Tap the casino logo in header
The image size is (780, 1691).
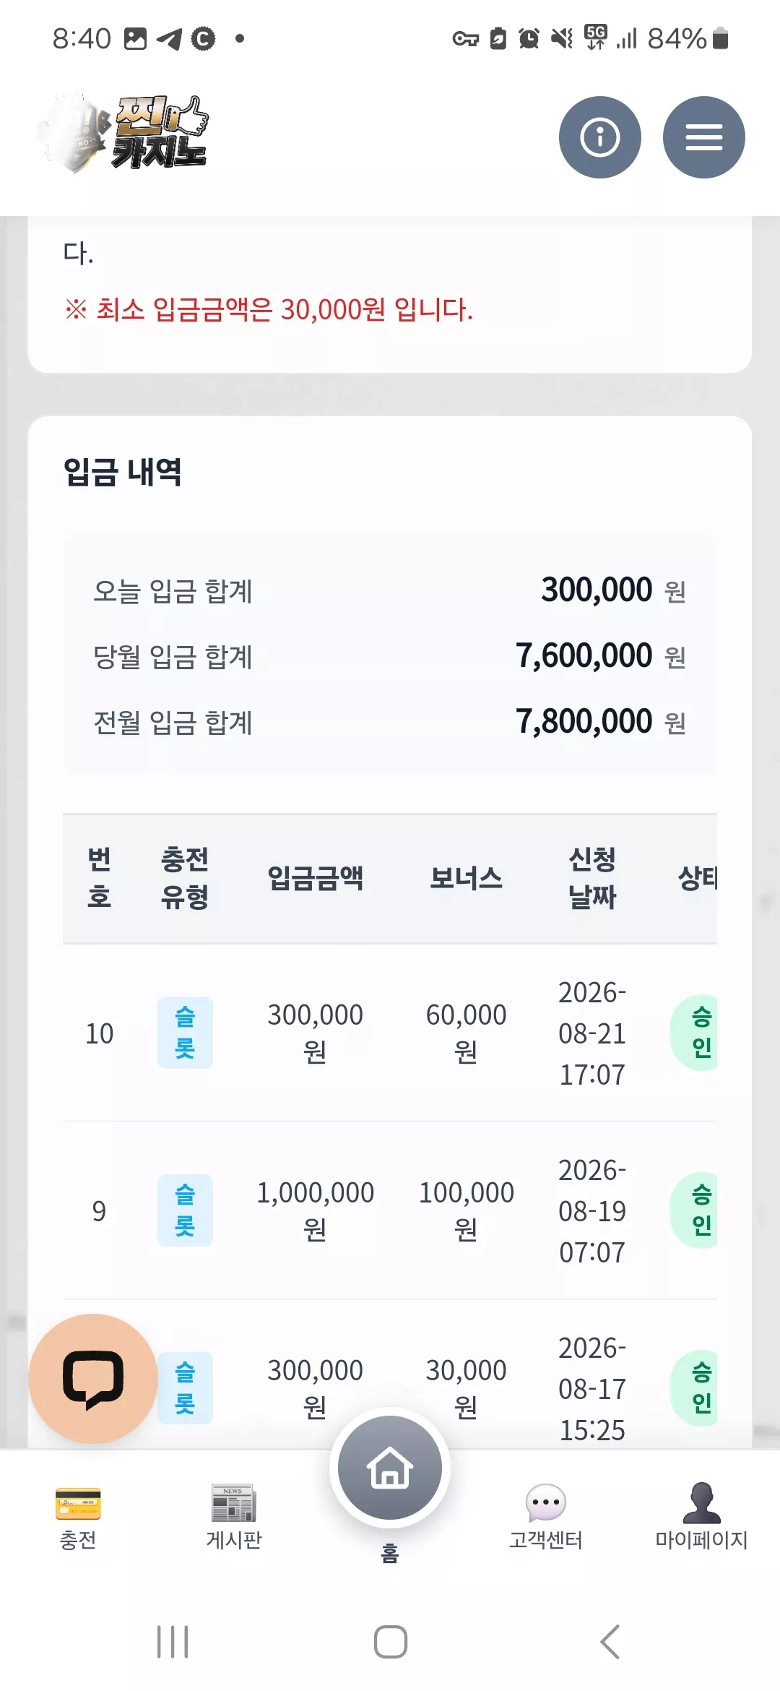click(123, 133)
